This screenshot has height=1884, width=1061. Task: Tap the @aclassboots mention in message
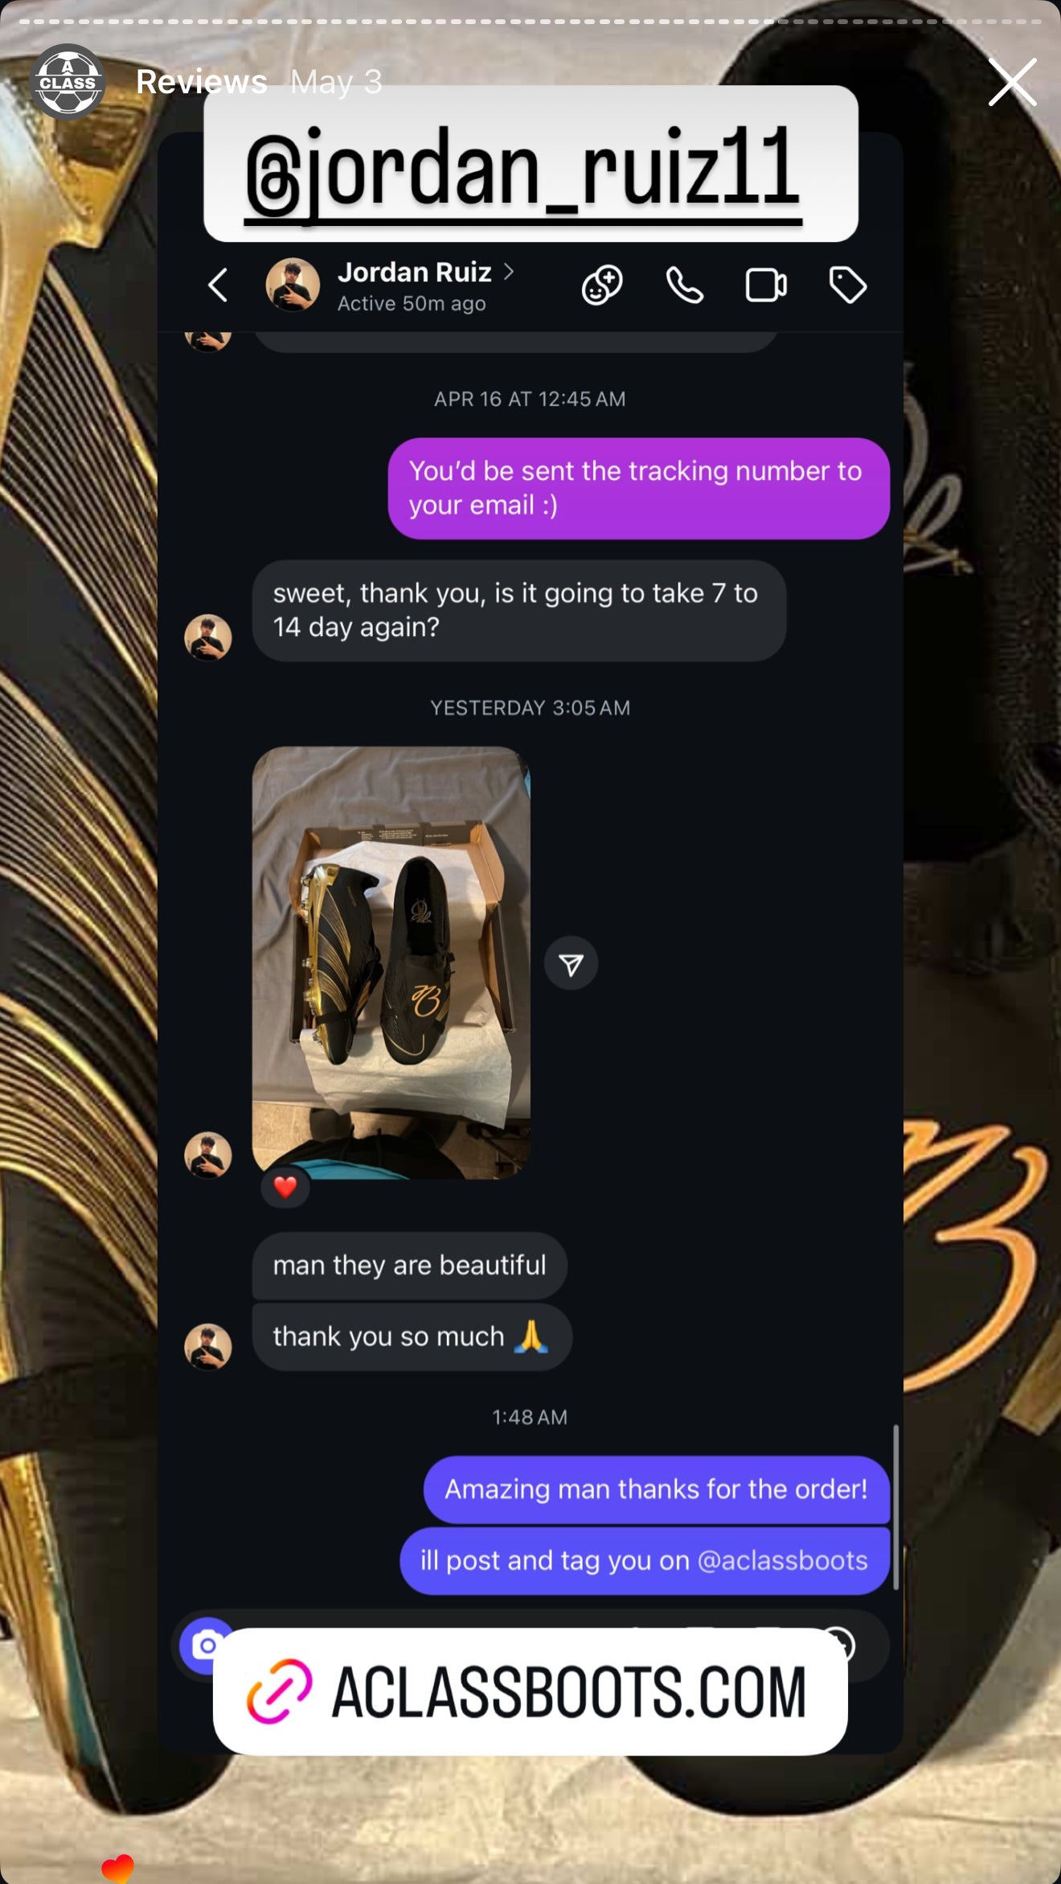(783, 1561)
